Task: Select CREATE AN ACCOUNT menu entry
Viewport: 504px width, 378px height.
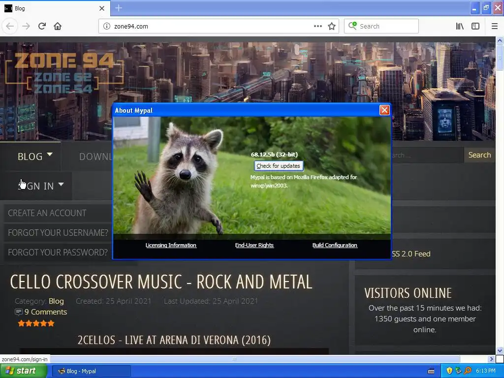Action: [47, 213]
